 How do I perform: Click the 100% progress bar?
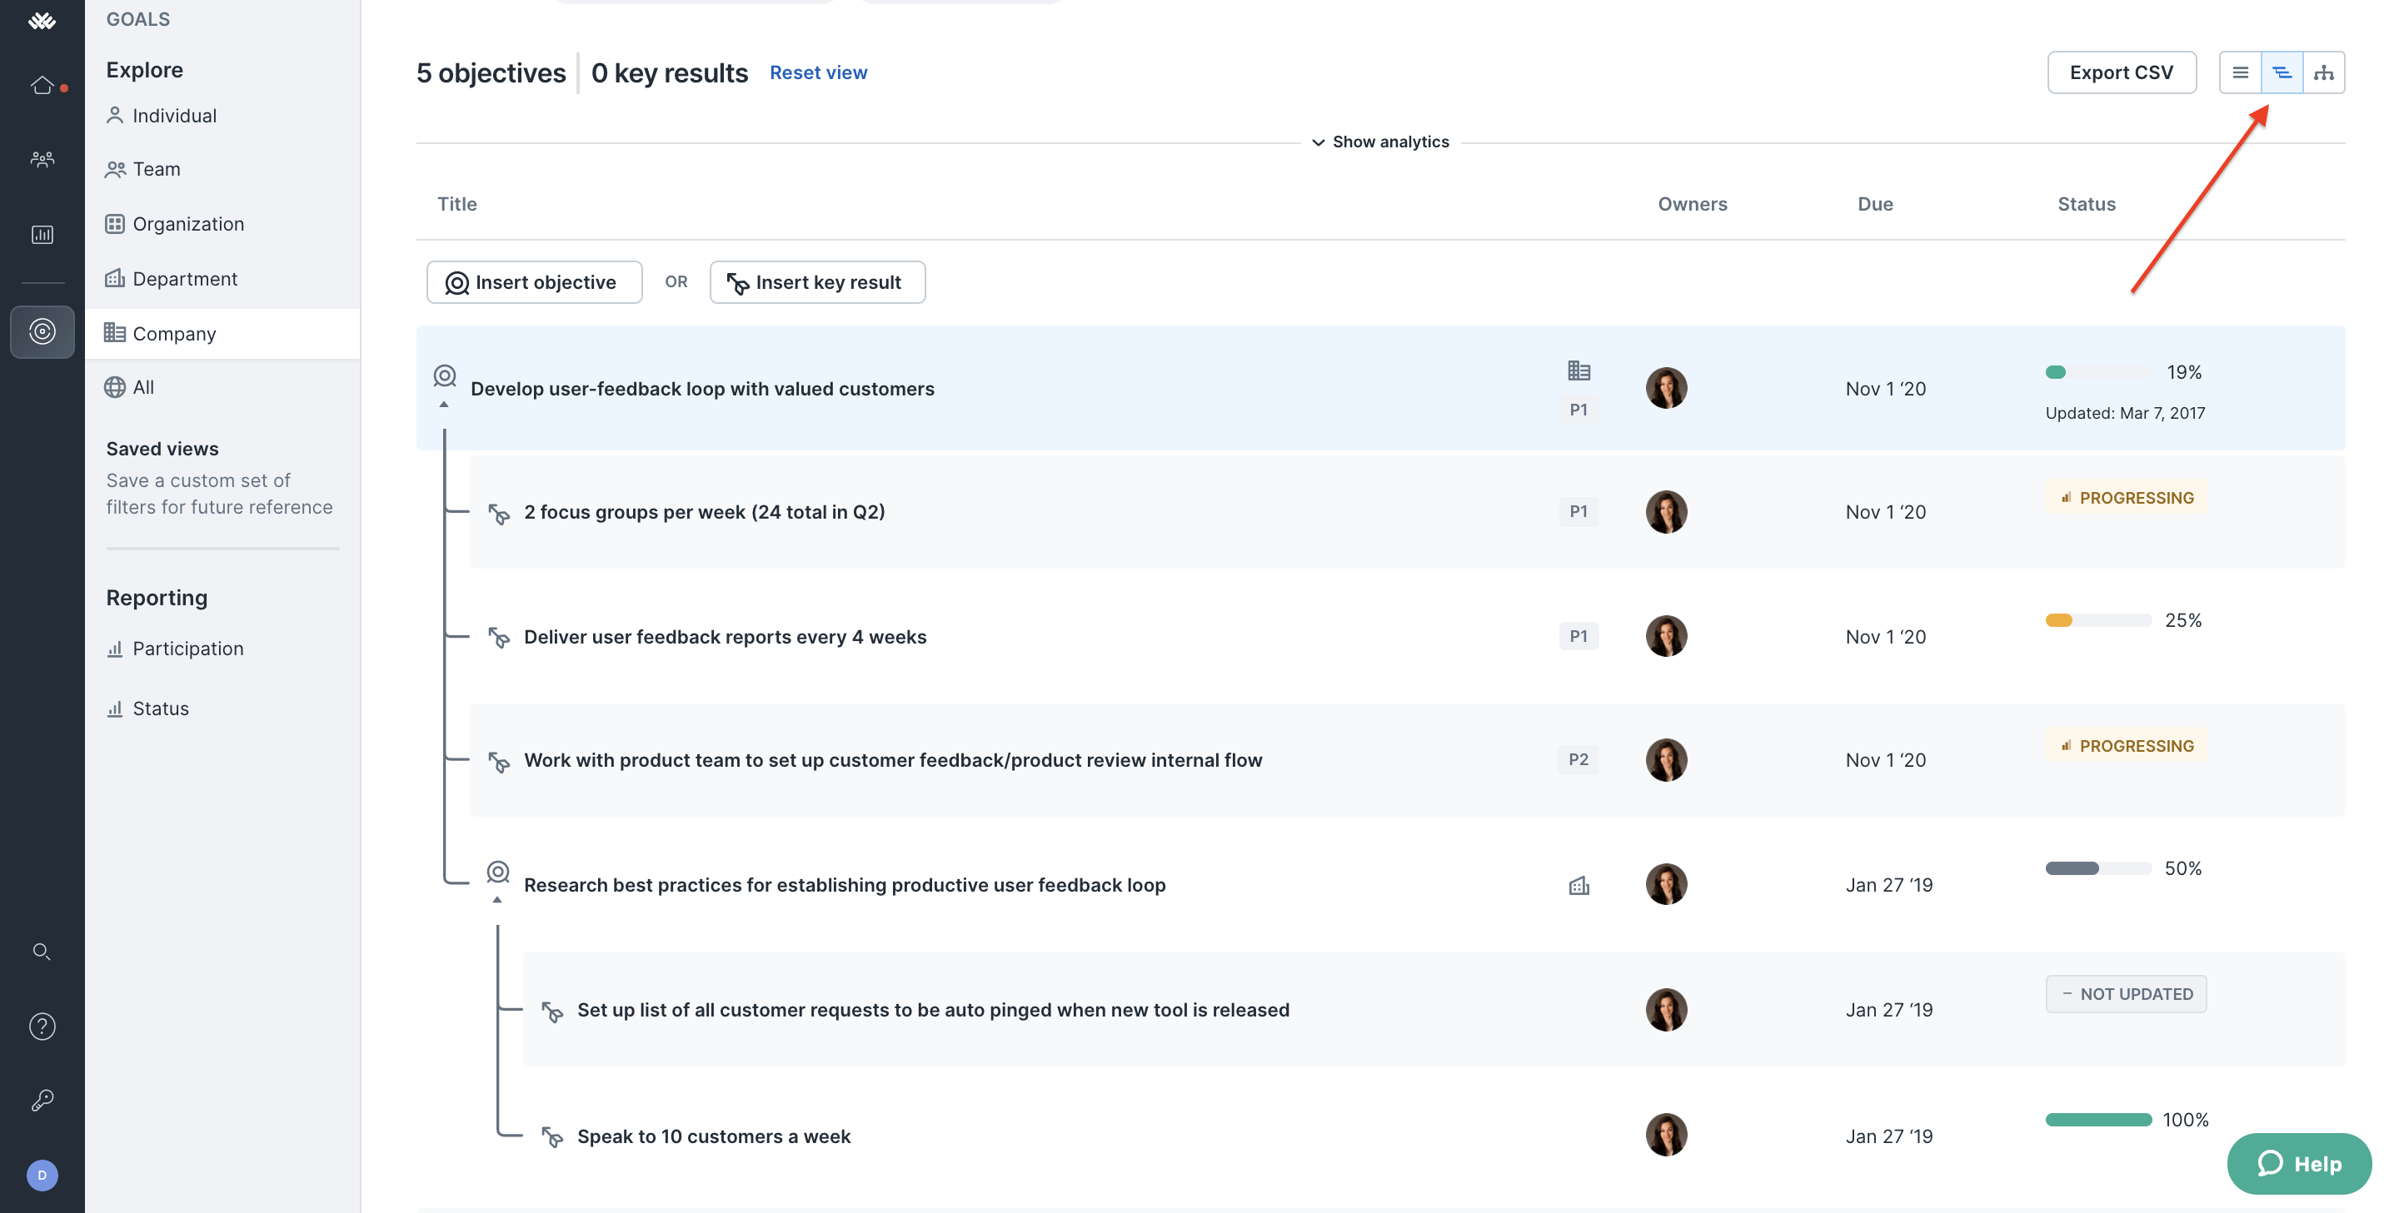coord(2097,1120)
